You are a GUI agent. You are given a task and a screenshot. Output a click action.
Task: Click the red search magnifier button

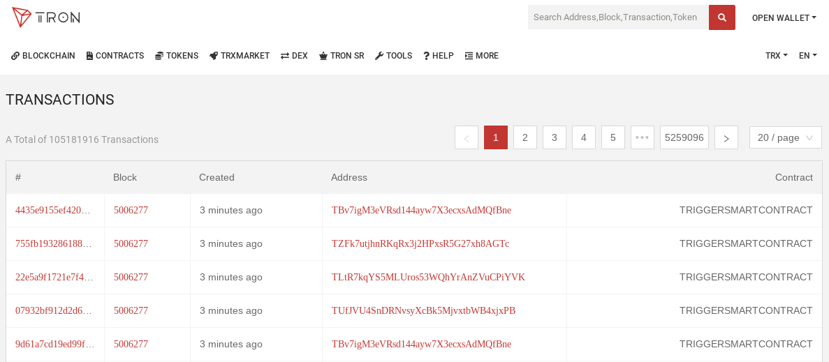coord(721,17)
